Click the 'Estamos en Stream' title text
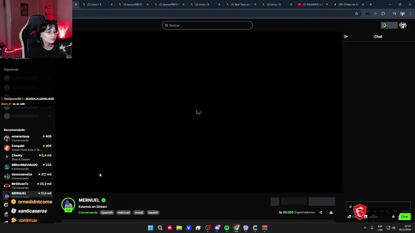 pos(93,207)
